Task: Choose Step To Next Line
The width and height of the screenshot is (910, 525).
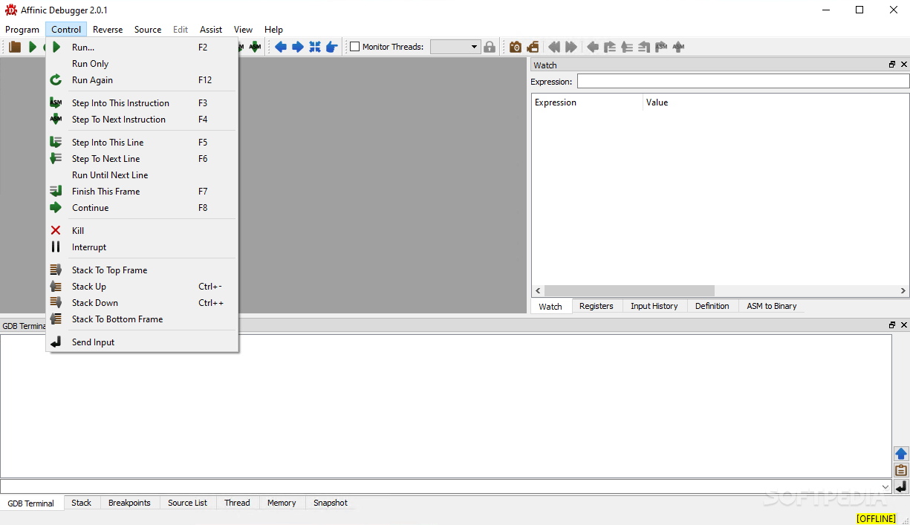Action: (142, 159)
